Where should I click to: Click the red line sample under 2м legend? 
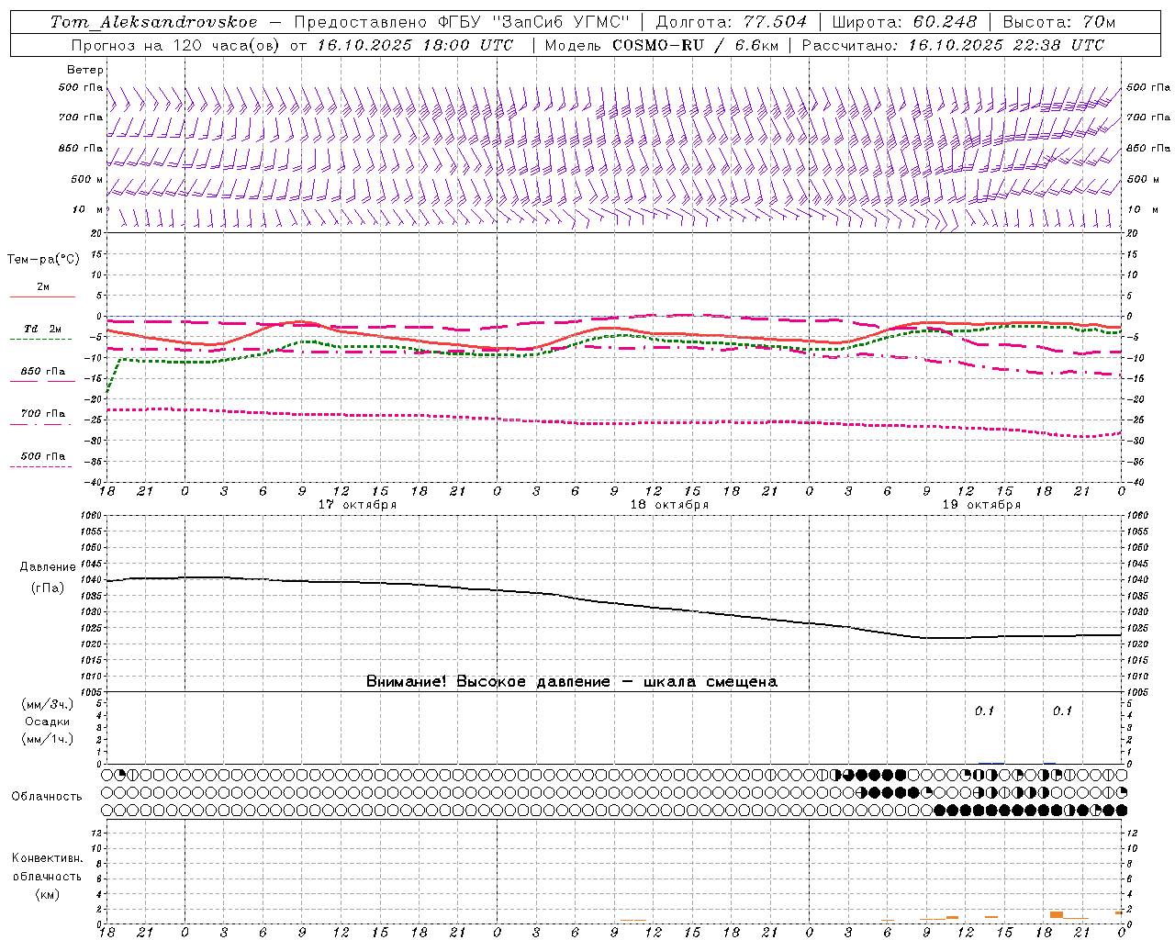click(42, 297)
